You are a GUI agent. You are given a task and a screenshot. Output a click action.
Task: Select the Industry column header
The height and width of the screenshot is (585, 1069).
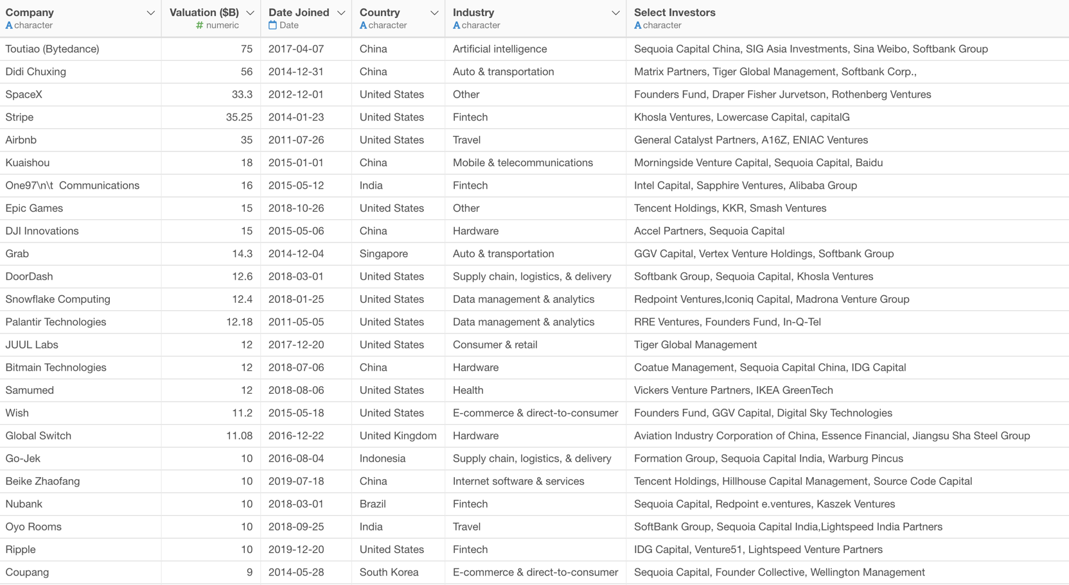pos(535,18)
